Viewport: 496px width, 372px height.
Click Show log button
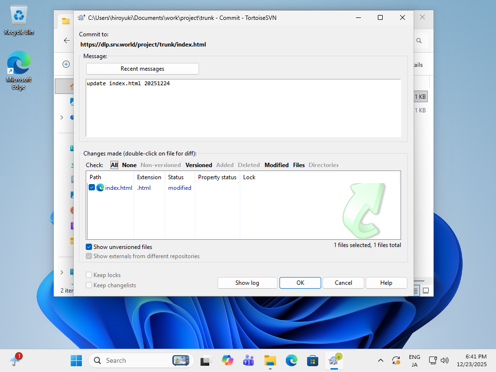click(247, 283)
